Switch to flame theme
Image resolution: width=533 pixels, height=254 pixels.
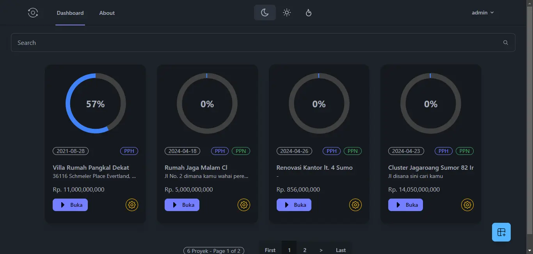coord(309,13)
